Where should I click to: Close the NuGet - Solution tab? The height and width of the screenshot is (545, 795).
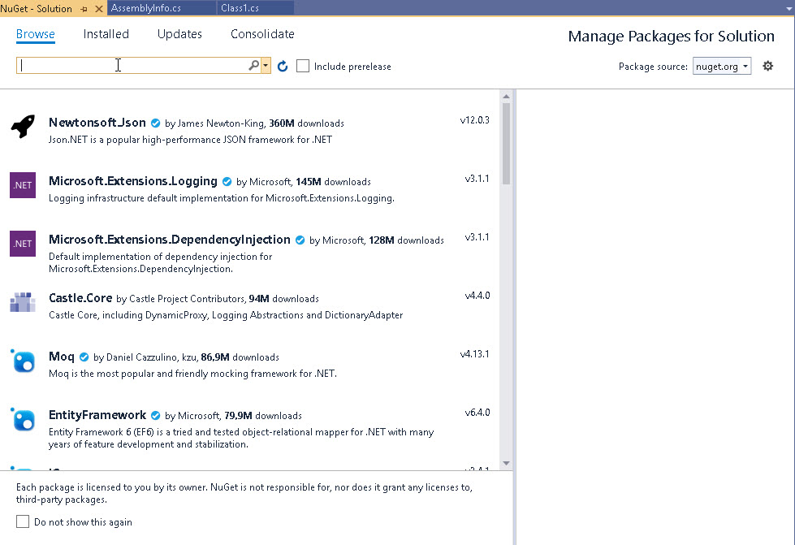(99, 9)
